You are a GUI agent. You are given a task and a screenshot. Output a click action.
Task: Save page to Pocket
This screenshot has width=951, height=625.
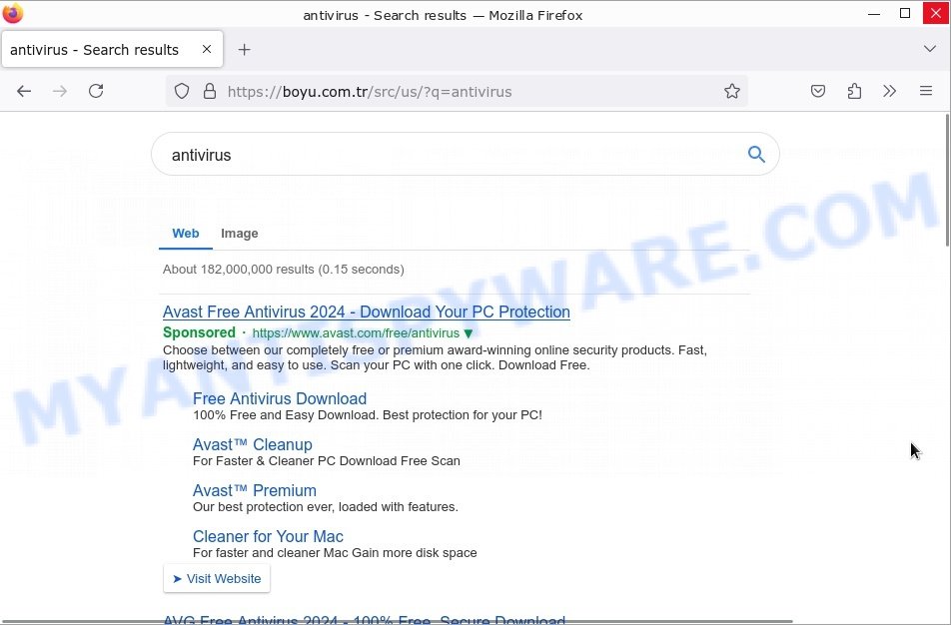coord(817,92)
